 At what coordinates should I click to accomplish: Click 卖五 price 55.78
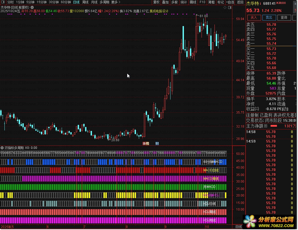click(x=271, y=25)
